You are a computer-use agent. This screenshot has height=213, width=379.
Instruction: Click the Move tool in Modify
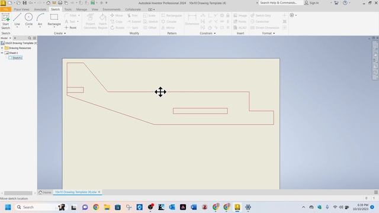click(117, 15)
